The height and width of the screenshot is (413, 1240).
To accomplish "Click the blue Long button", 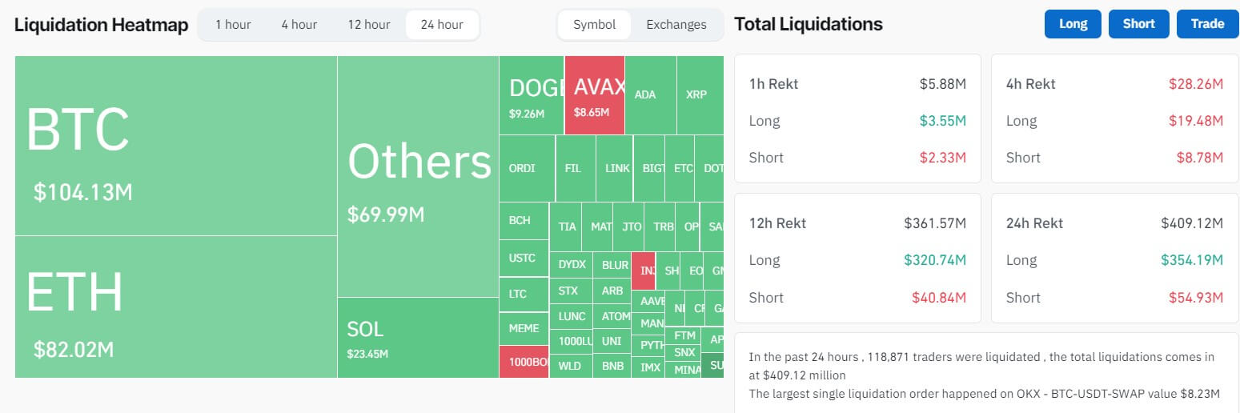I will click(x=1073, y=24).
